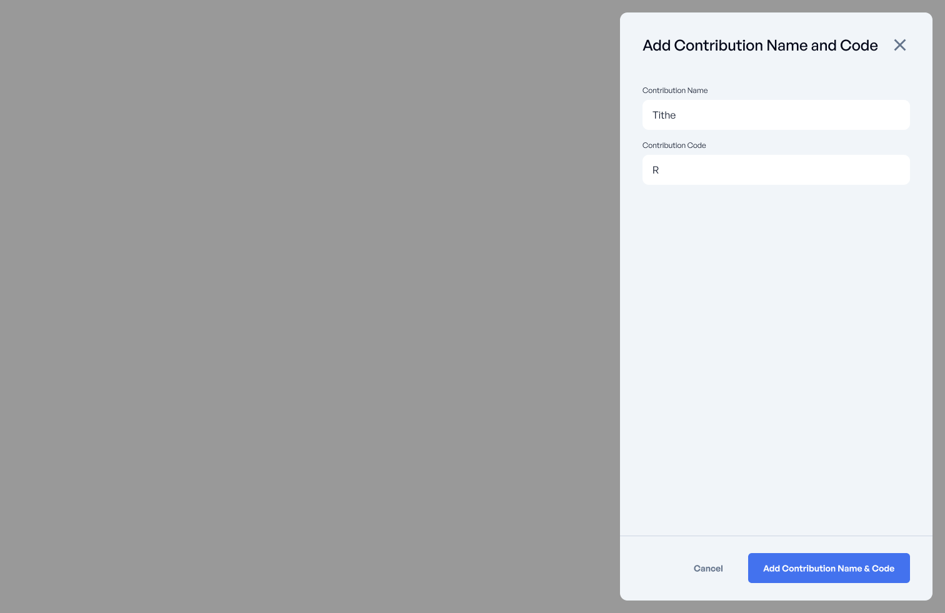The height and width of the screenshot is (613, 945).
Task: Close the Add Contribution dialog with X
Action: click(899, 45)
